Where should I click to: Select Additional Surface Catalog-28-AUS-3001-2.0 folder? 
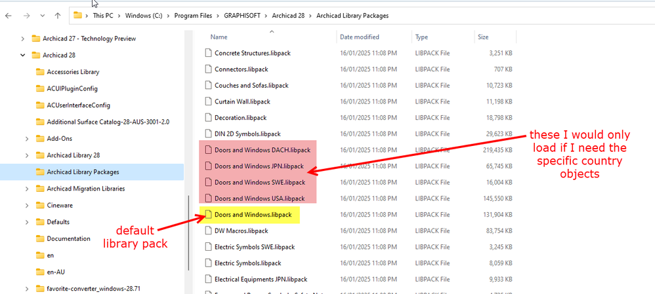108,122
